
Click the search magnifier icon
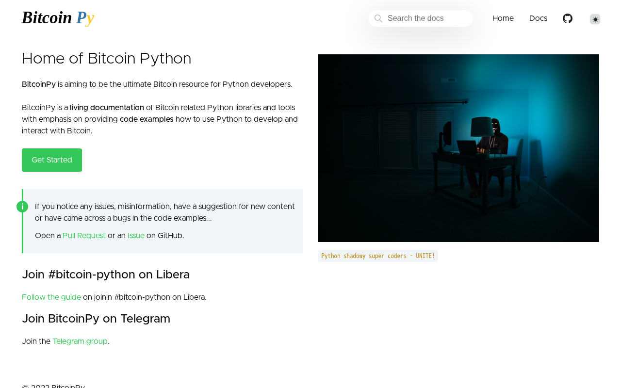(378, 18)
